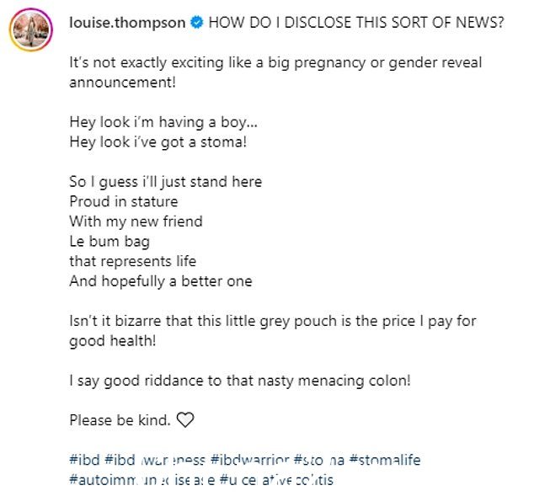Open the #ulcerativecolitis hashtag link
The image size is (534, 496).
tap(276, 480)
